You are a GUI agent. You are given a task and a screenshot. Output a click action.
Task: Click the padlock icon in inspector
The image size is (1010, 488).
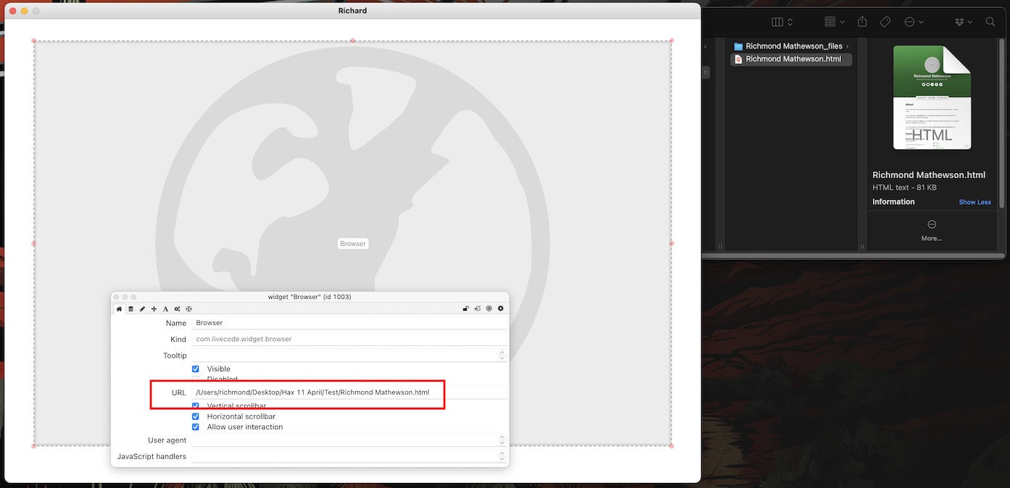465,308
